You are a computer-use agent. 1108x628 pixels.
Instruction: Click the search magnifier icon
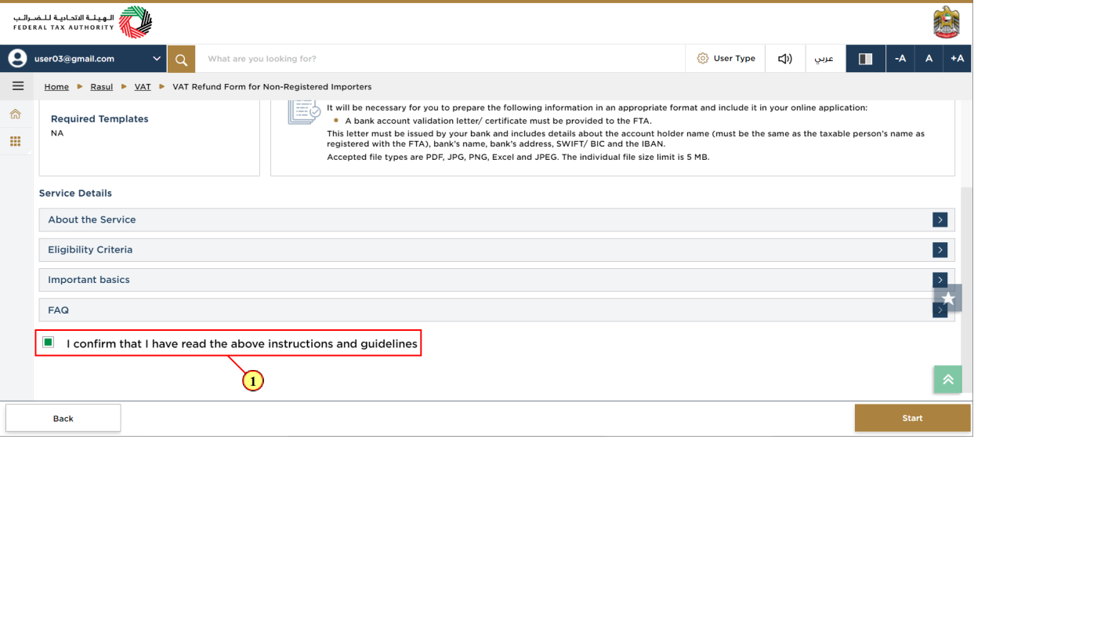tap(181, 59)
